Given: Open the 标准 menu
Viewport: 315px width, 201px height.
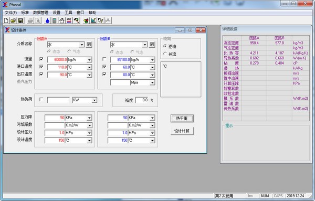Looking at the screenshot, I should pos(25,13).
